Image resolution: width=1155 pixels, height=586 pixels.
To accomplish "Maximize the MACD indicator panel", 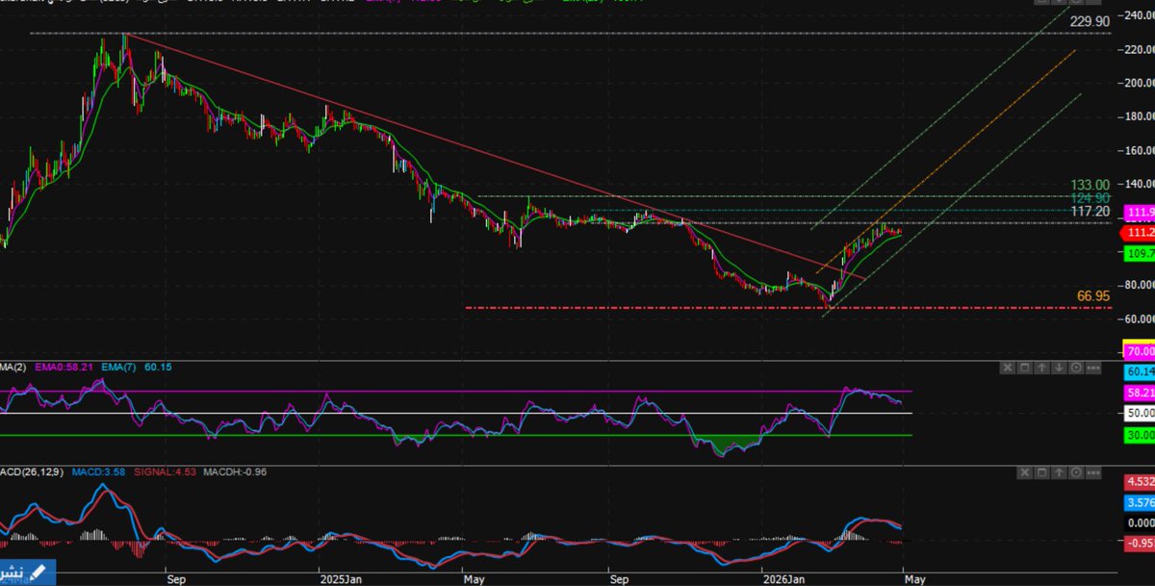I will click(1042, 473).
